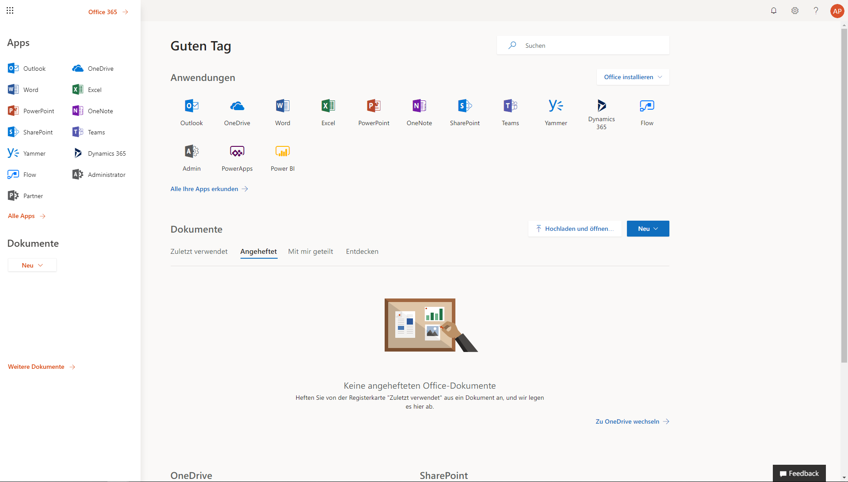Launch Word from Anwendungen grid
This screenshot has width=848, height=482.
283,113
